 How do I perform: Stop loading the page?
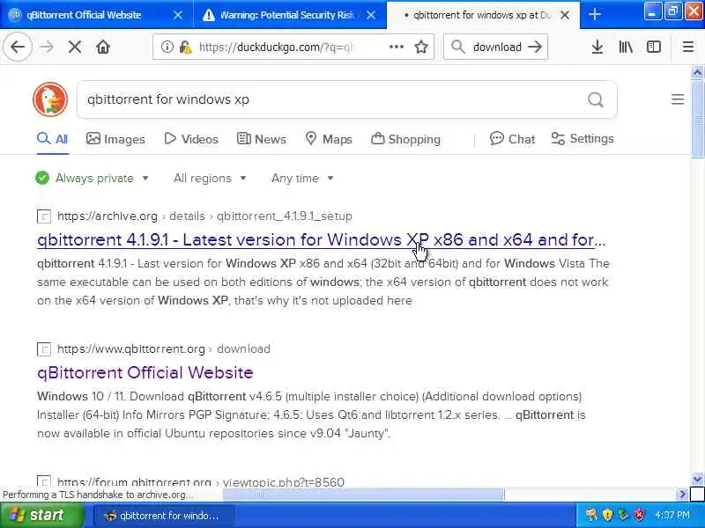click(75, 47)
